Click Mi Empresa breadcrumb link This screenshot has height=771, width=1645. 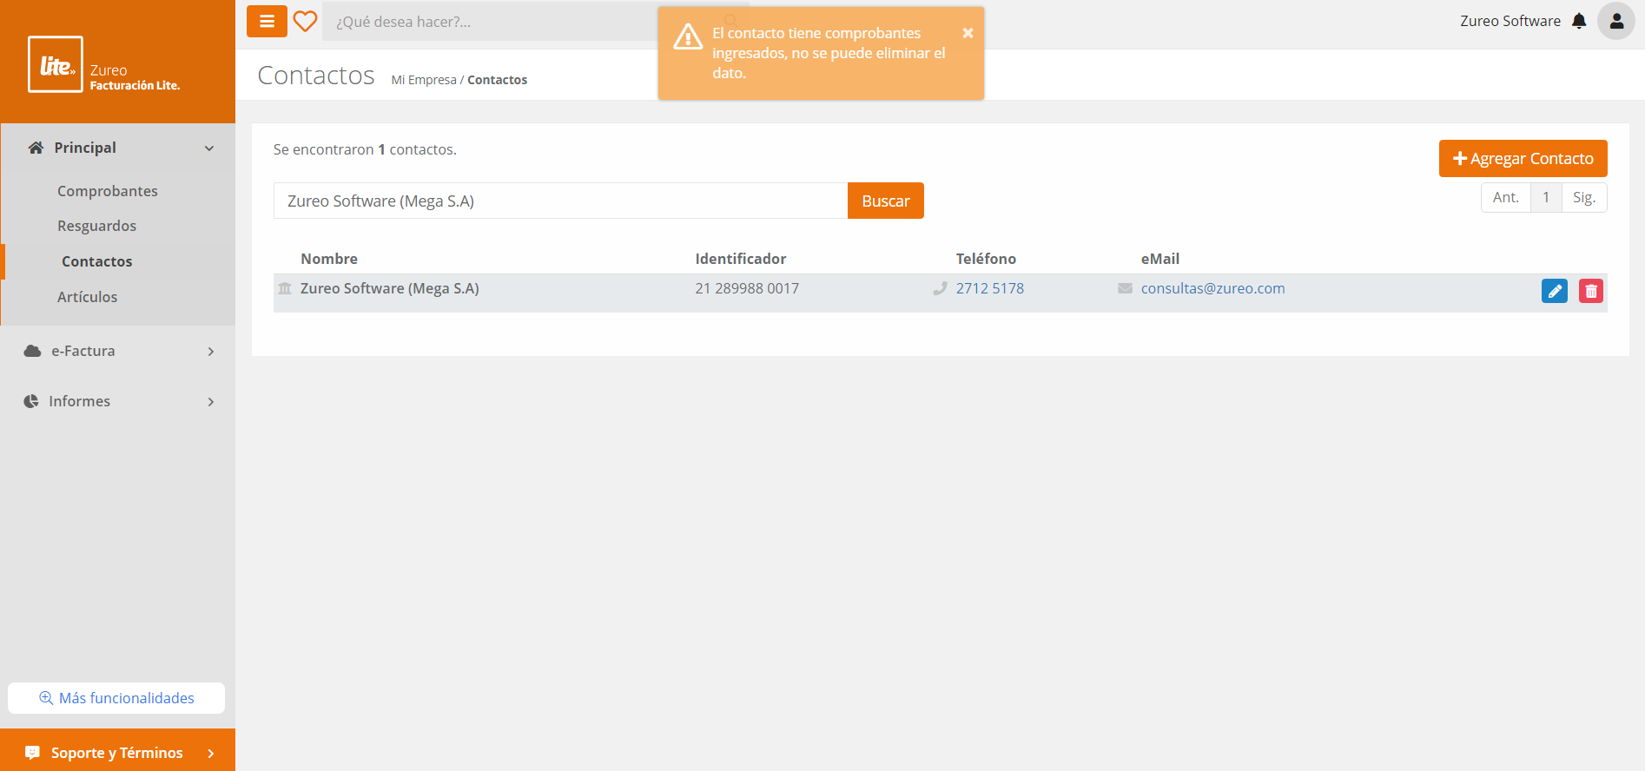424,80
